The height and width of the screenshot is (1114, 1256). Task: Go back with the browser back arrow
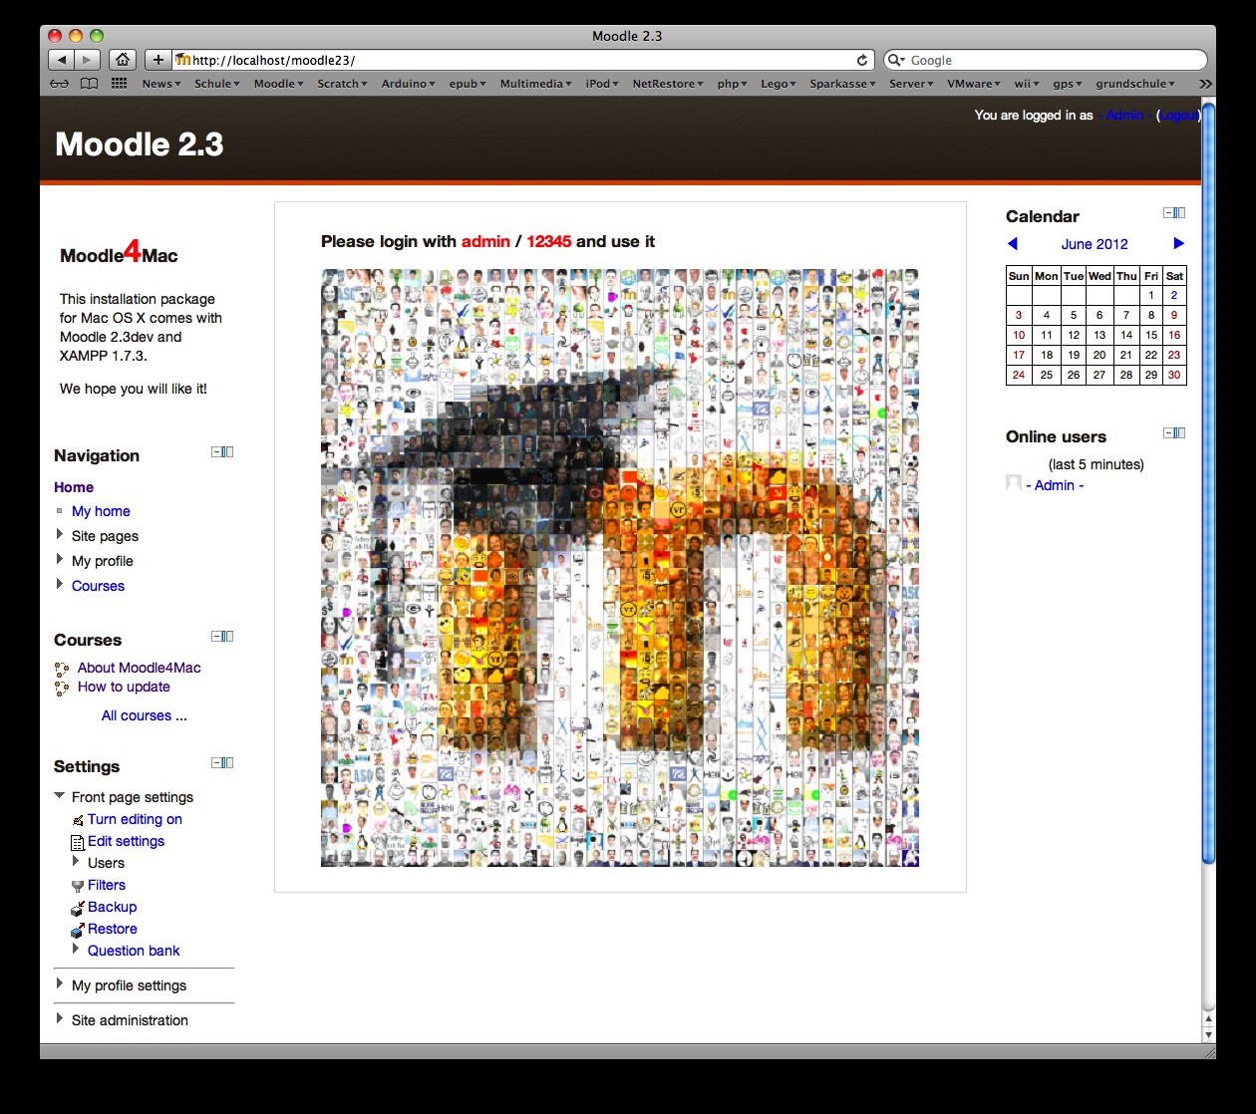point(61,60)
